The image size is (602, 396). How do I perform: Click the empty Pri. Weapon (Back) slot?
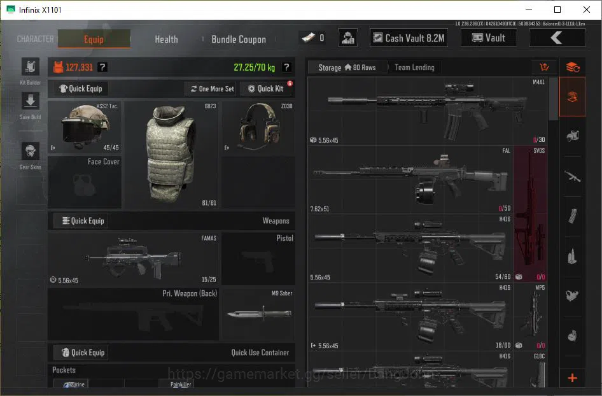point(133,314)
